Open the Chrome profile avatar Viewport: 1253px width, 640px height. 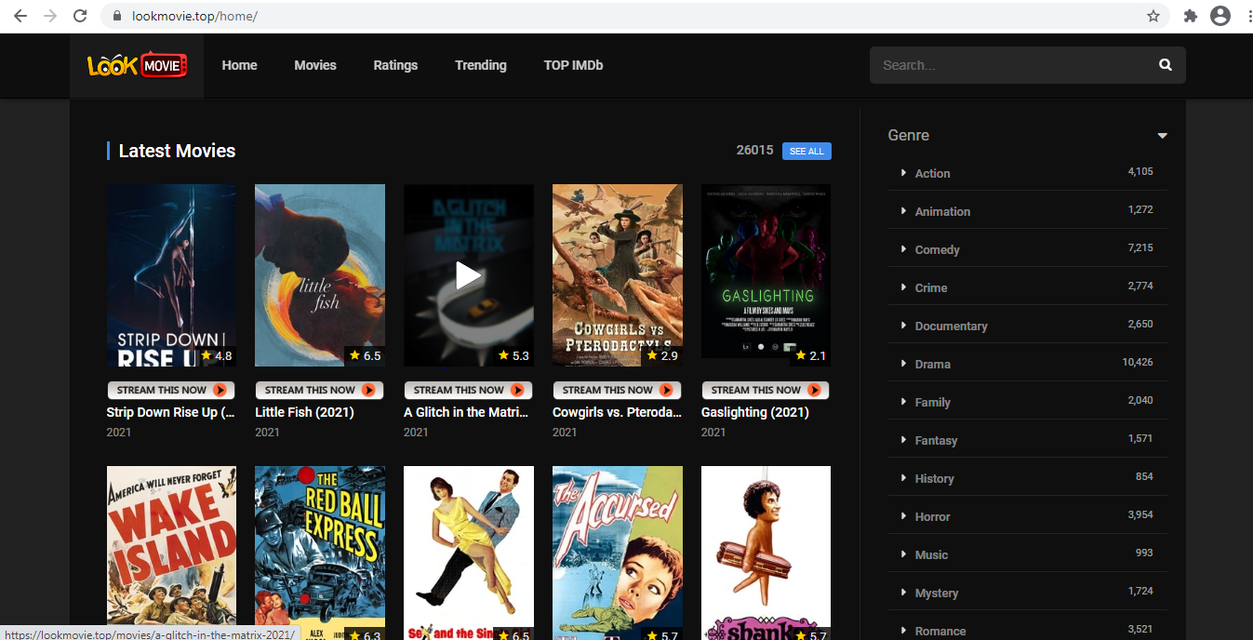tap(1220, 16)
